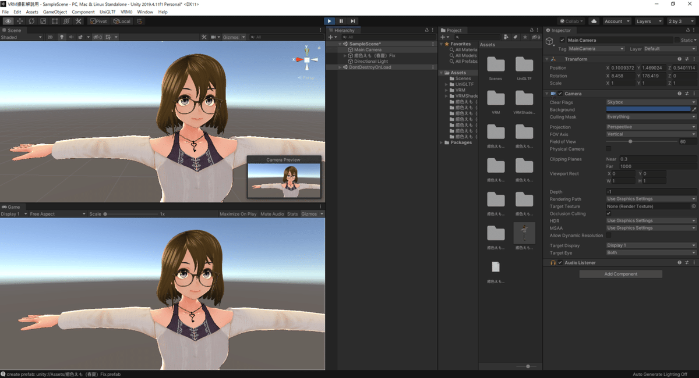Select the View (eye) tool in toolbar
The height and width of the screenshot is (378, 699).
click(8, 21)
